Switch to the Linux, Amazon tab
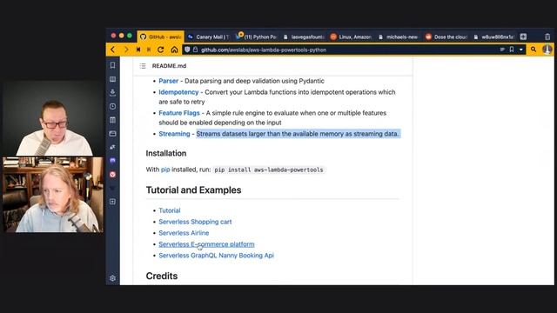Viewport: 557px width, 313px height. pyautogui.click(x=352, y=37)
